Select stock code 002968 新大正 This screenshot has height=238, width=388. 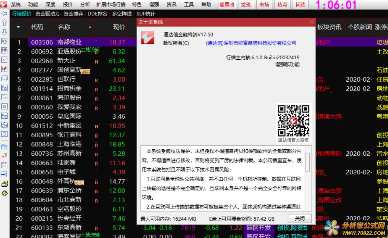pos(74,61)
